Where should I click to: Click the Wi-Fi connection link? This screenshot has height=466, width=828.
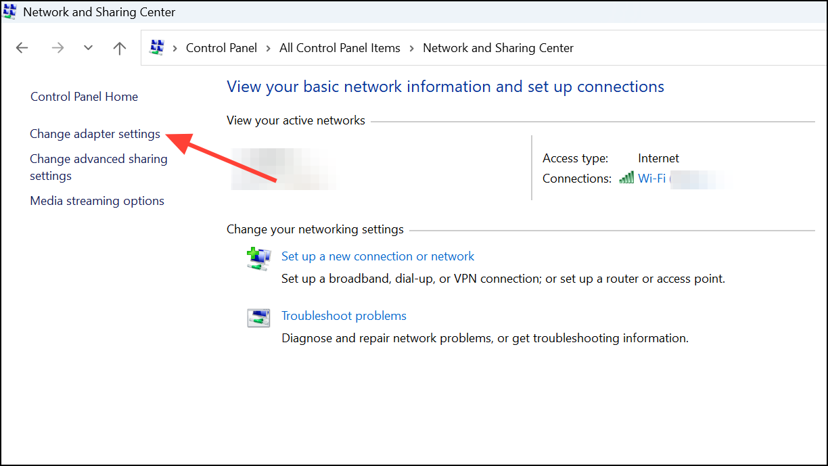[651, 178]
